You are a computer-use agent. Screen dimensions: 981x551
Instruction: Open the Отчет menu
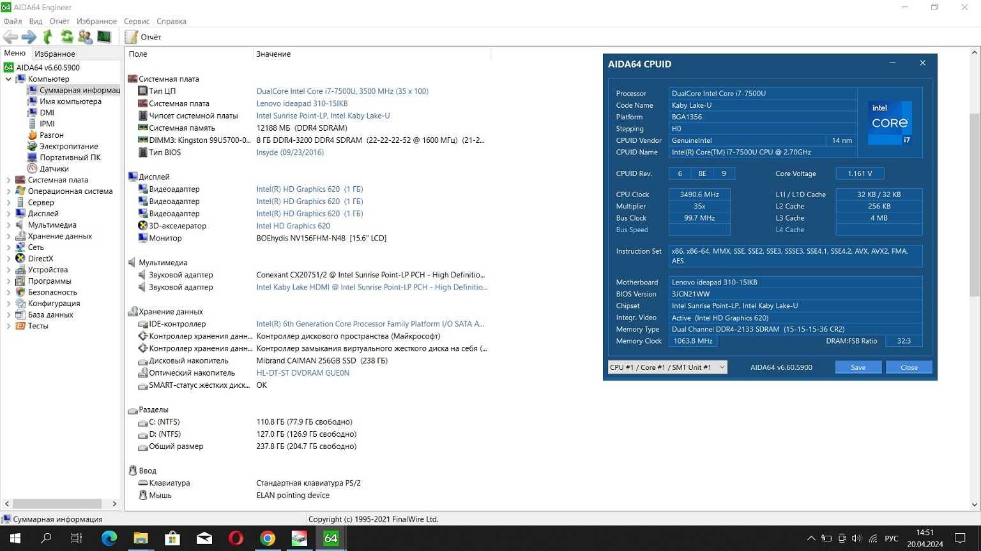(x=59, y=21)
